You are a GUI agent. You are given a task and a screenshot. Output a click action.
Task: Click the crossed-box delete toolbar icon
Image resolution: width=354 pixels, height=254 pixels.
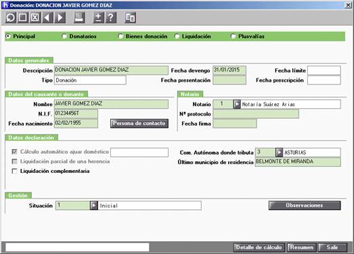point(35,18)
